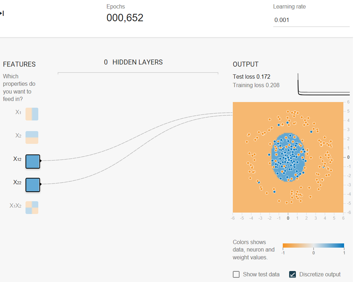This screenshot has height=282, width=354.
Task: Click the Epochs counter 000,652
Action: click(125, 18)
